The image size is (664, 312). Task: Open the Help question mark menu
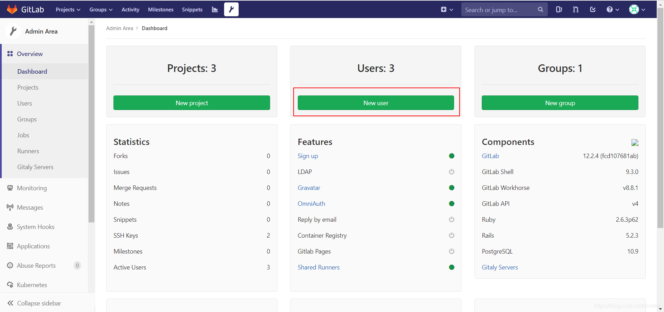[612, 10]
